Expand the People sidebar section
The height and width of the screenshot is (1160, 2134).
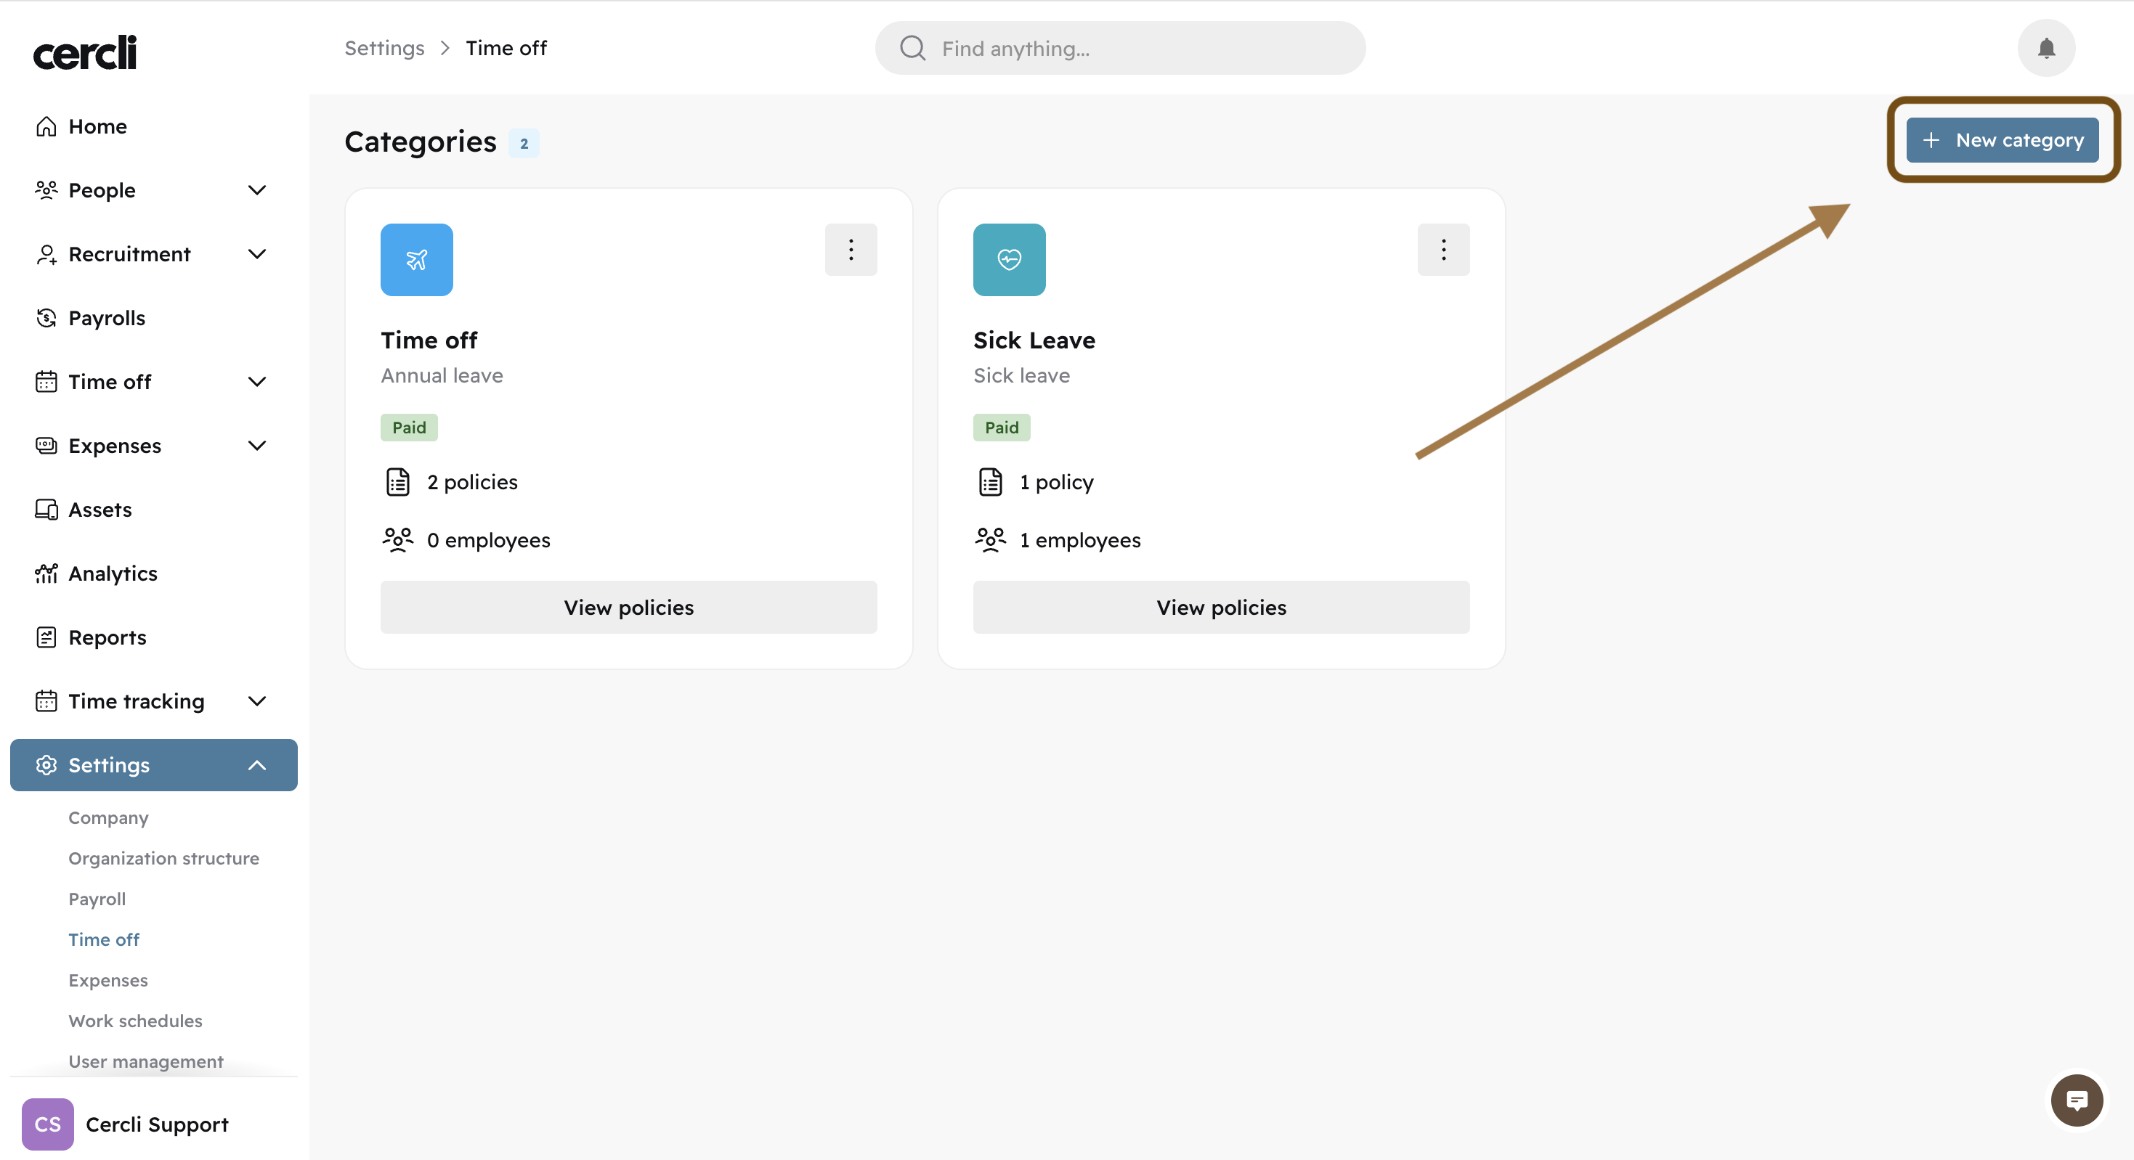coord(257,190)
